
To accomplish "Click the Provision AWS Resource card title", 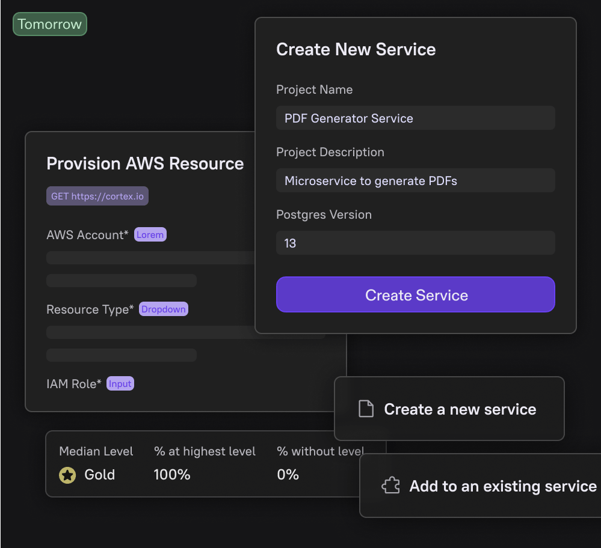I will [145, 163].
